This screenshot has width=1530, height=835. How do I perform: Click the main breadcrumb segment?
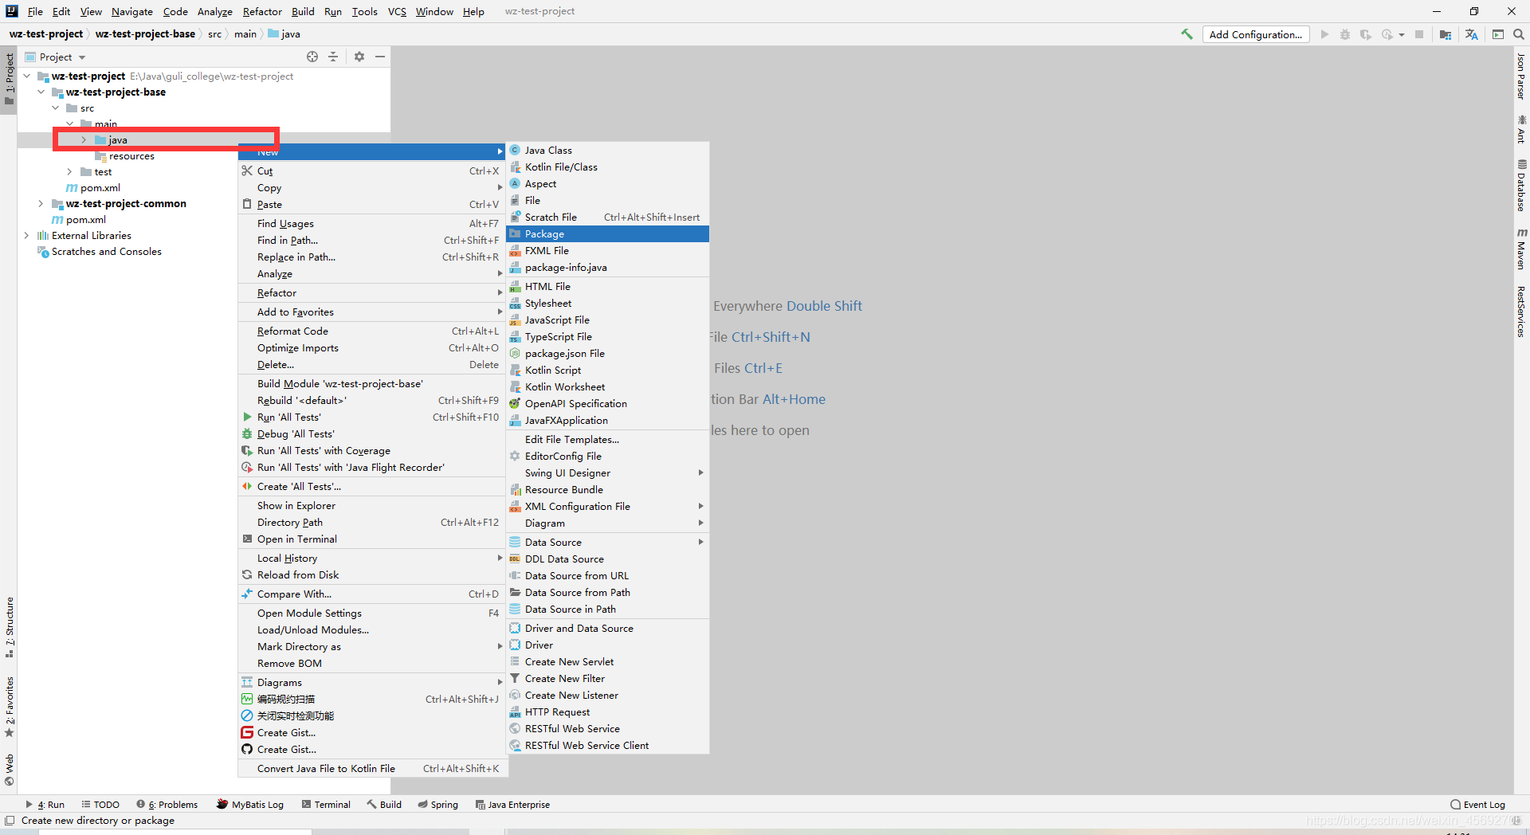(245, 34)
